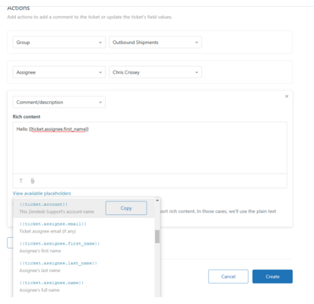314x304 pixels.
Task: Click the Copy button for ticket.account
Action: (x=126, y=208)
